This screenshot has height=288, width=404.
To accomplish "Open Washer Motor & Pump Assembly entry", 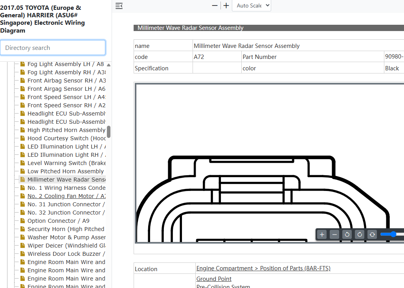I will tap(66, 237).
